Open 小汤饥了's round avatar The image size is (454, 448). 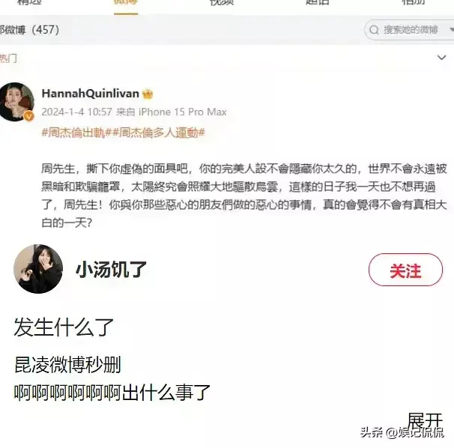point(38,269)
